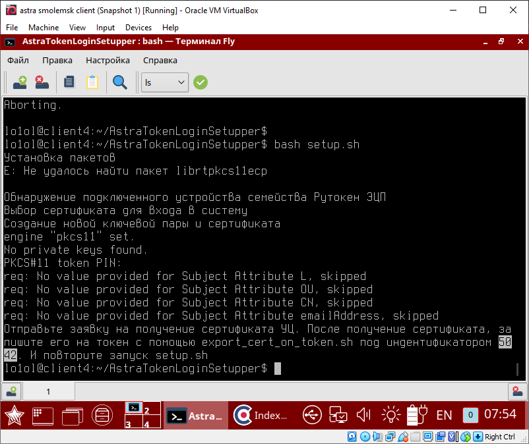Paste clipboard using toolbar icon
The height and width of the screenshot is (444, 529).
coord(92,82)
